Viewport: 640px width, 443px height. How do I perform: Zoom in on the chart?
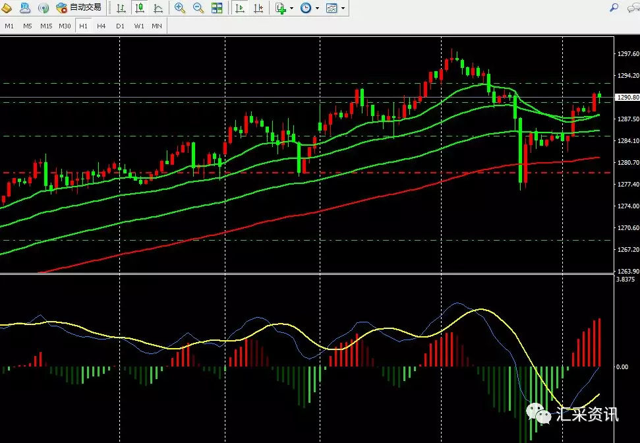(180, 8)
